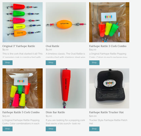View the red Dixie Bar Rattle photo
This screenshot has height=136, width=141.
(66, 88)
